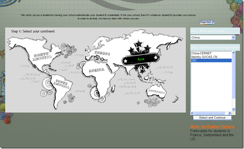Click the Select and Continue button

[x=212, y=118]
